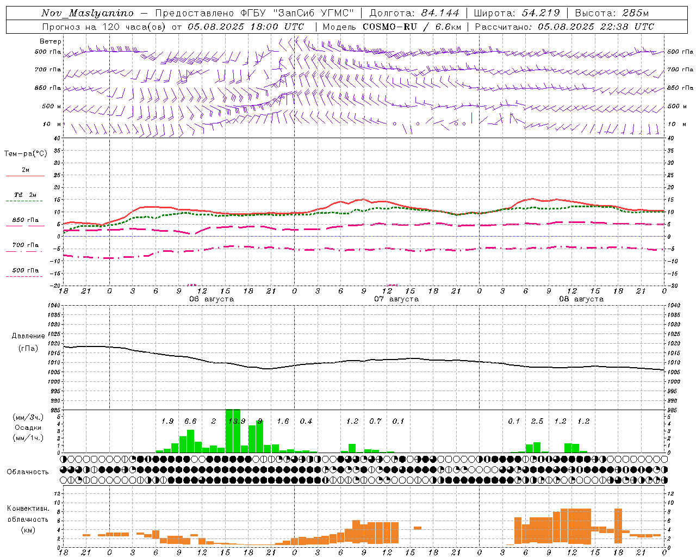Select the Td 2м legend entry
The width and height of the screenshot is (696, 557).
tap(25, 195)
